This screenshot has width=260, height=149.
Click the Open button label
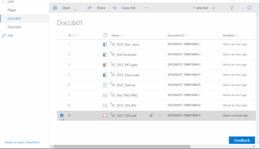[x=66, y=8]
